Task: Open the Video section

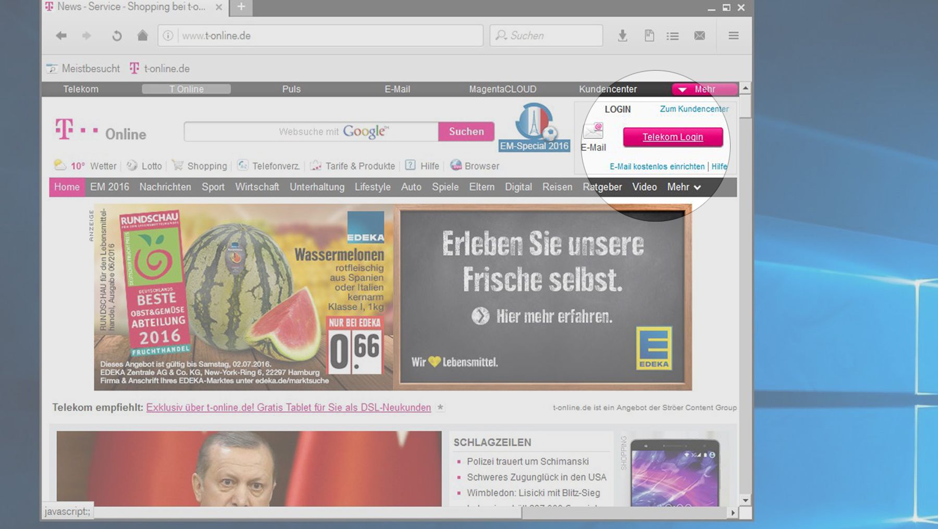Action: point(645,187)
